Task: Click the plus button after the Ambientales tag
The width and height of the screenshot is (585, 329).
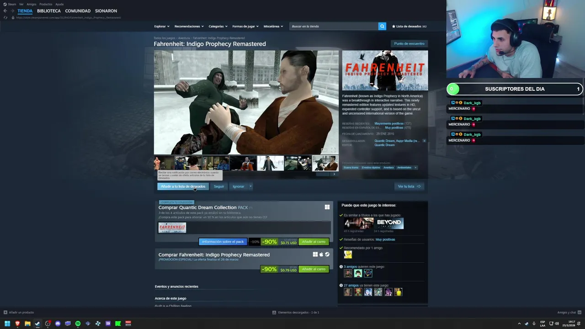Action: [415, 168]
